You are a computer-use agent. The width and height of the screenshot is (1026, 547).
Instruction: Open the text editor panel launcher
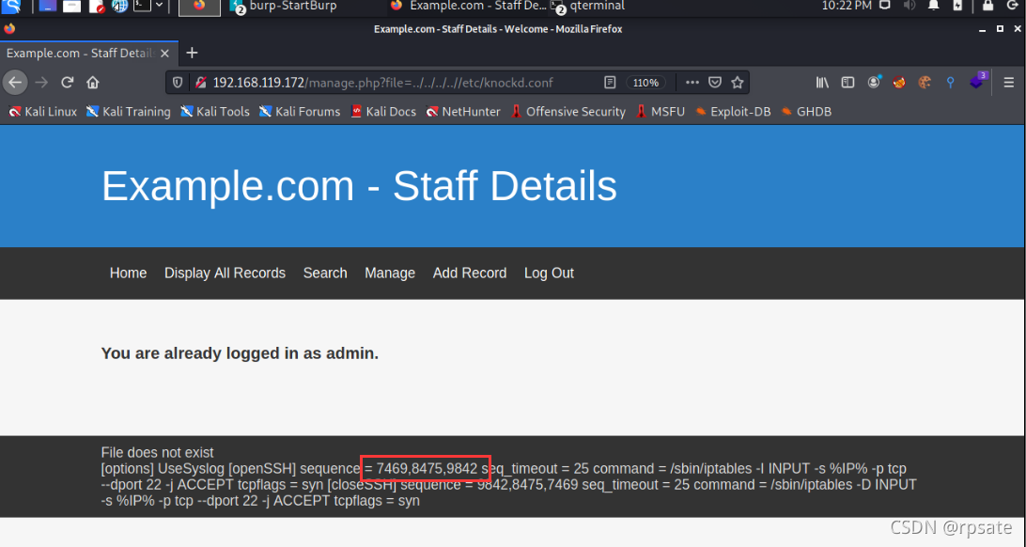pyautogui.click(x=96, y=7)
